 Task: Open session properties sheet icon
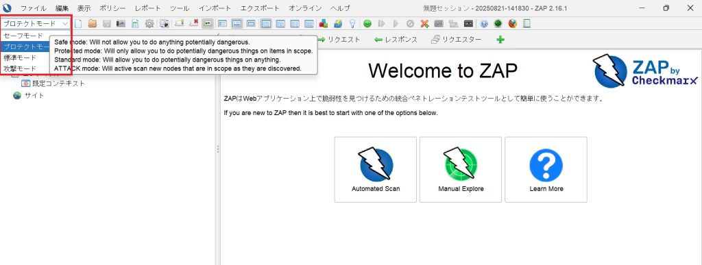135,24
